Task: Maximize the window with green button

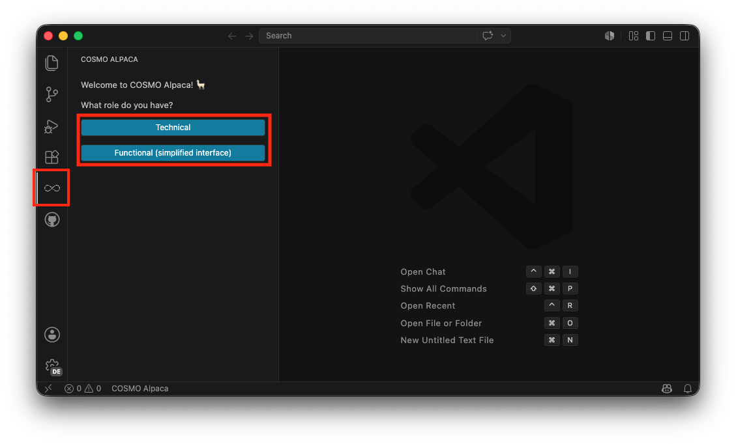Action: [78, 36]
